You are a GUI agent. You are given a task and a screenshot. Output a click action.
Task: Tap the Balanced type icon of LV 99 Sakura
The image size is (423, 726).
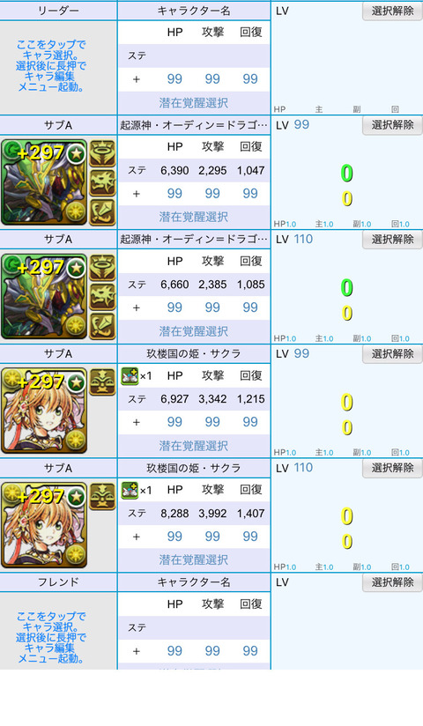pos(102,382)
